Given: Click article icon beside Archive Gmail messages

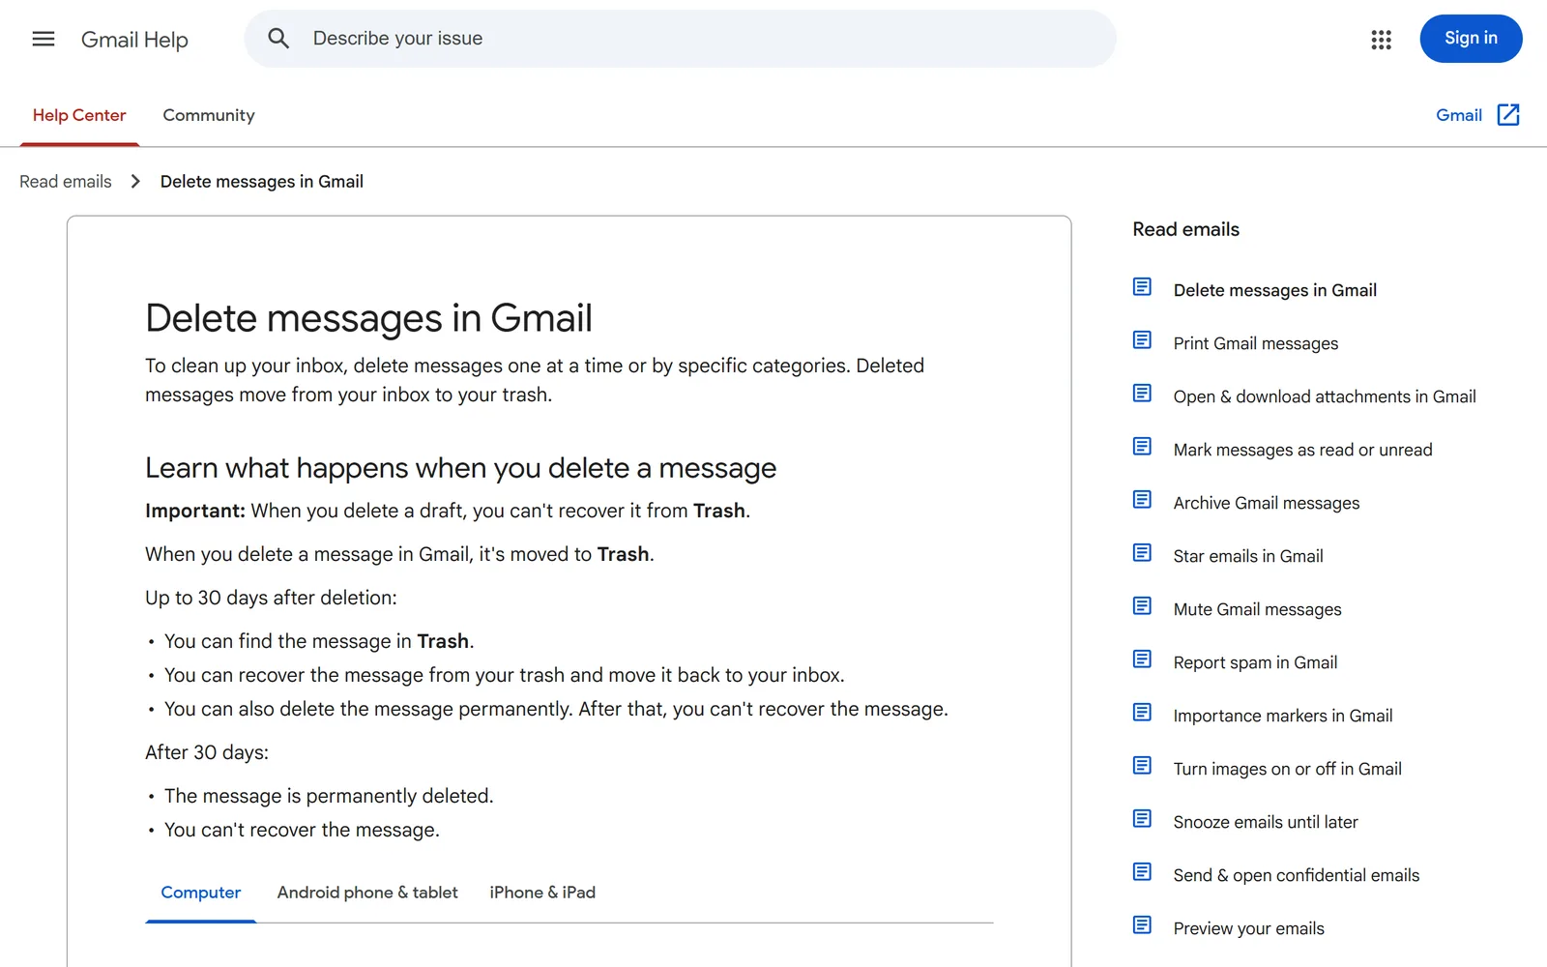Looking at the screenshot, I should click(1142, 500).
